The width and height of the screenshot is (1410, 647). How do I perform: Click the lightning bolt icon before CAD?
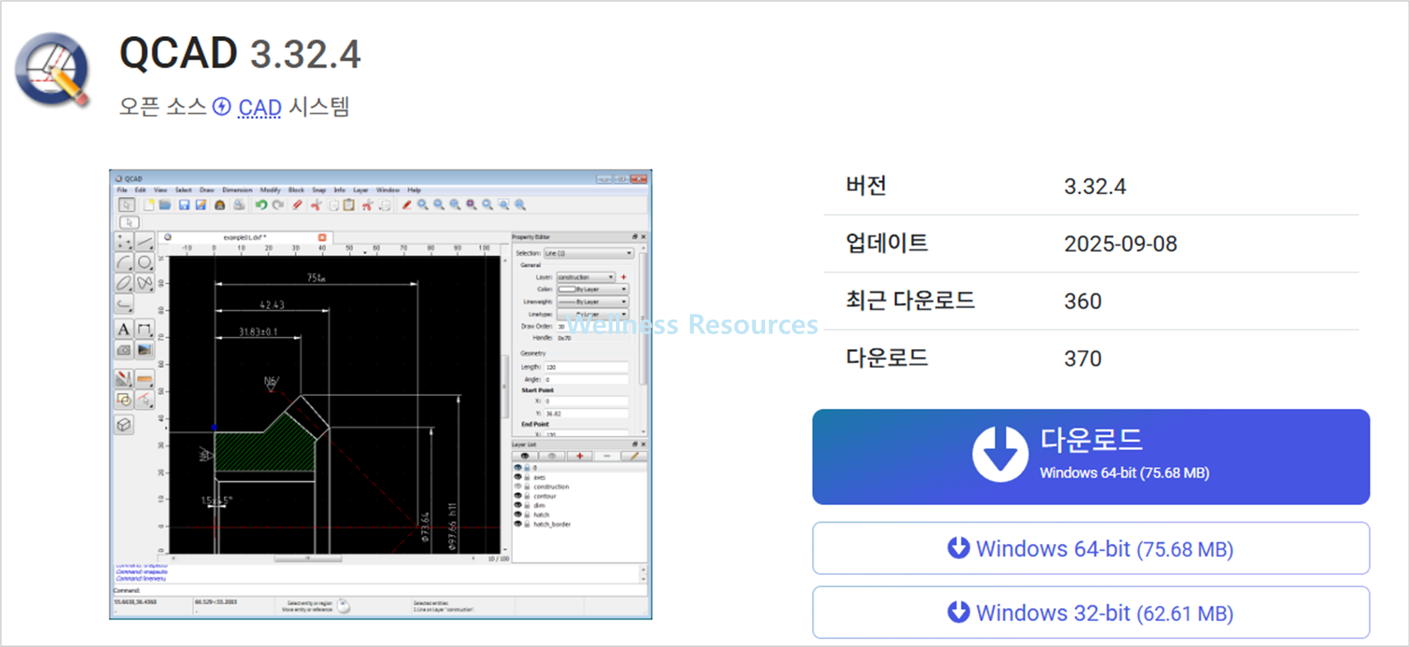click(222, 107)
